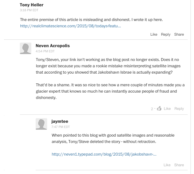Like Neven Acropolis's comment

167,108
